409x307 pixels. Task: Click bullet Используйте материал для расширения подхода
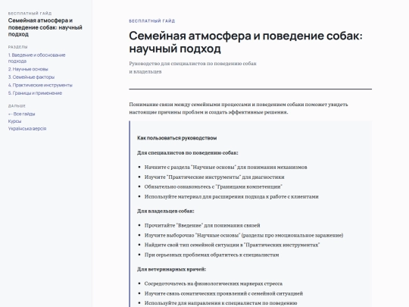[x=231, y=196]
